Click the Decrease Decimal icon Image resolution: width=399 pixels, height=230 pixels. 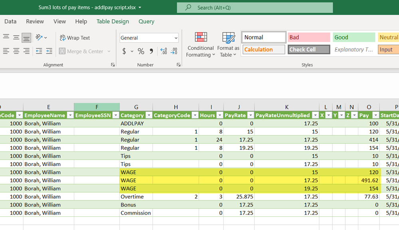click(174, 51)
